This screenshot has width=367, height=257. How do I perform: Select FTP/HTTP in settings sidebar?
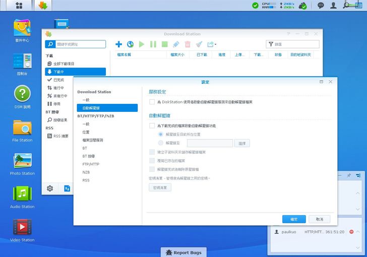(x=91, y=164)
